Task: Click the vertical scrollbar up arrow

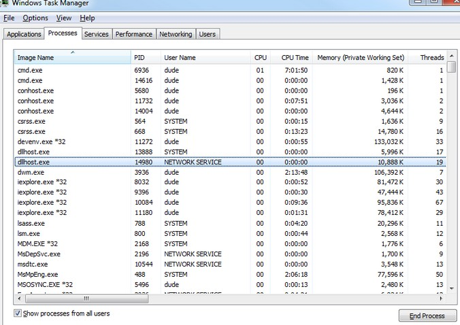Action: click(x=452, y=55)
